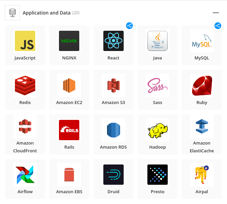Open the React name link

tap(113, 58)
